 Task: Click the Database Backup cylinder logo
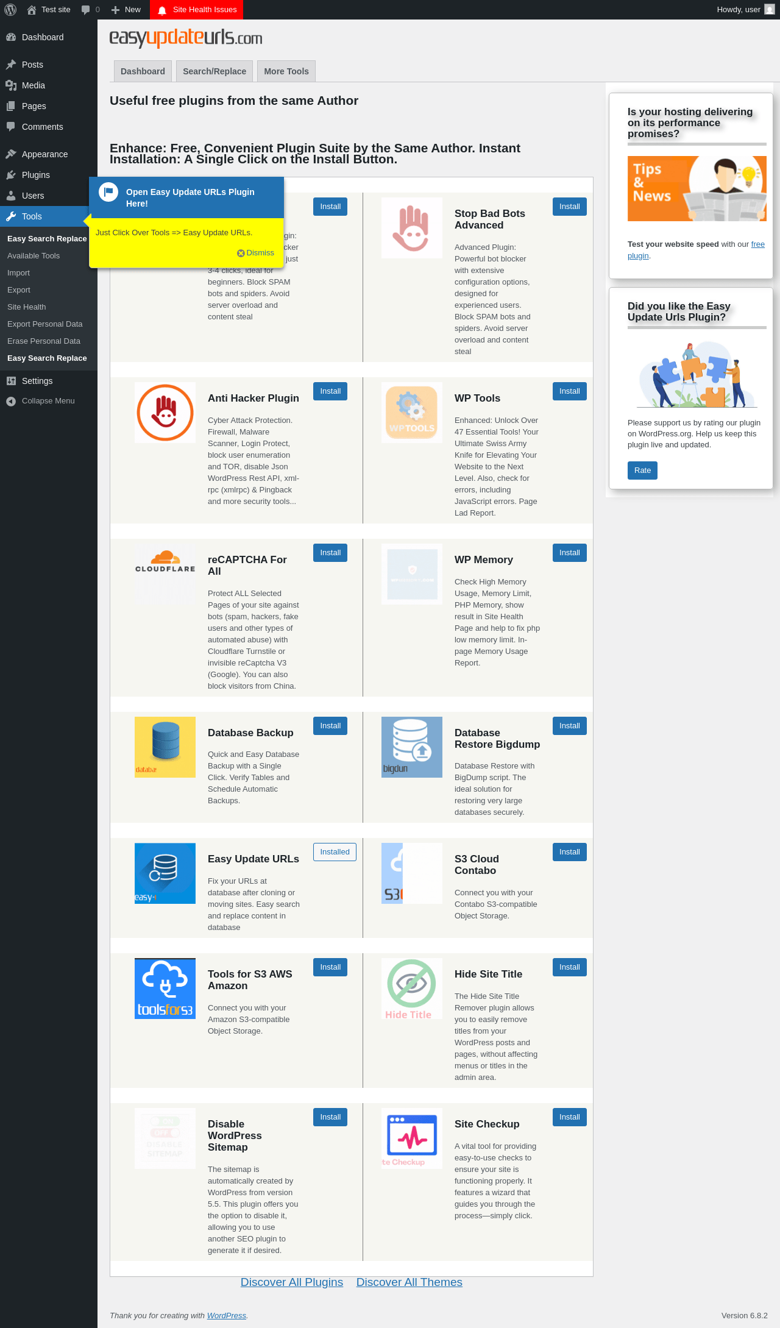click(x=165, y=747)
